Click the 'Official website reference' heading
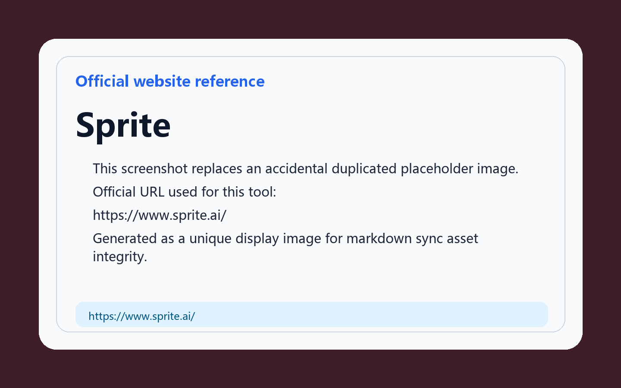This screenshot has height=388, width=621. (170, 81)
